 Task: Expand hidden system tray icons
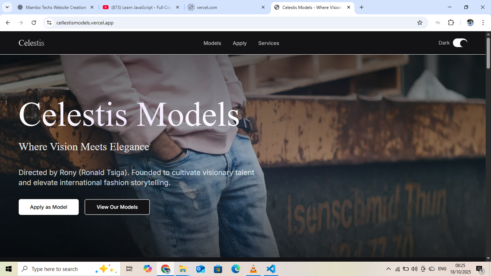388,268
